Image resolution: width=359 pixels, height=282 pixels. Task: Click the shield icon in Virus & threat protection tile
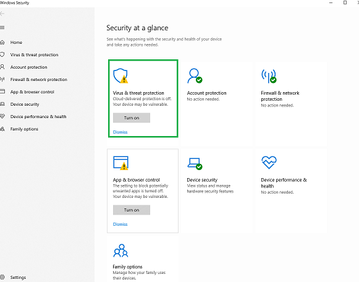click(120, 75)
